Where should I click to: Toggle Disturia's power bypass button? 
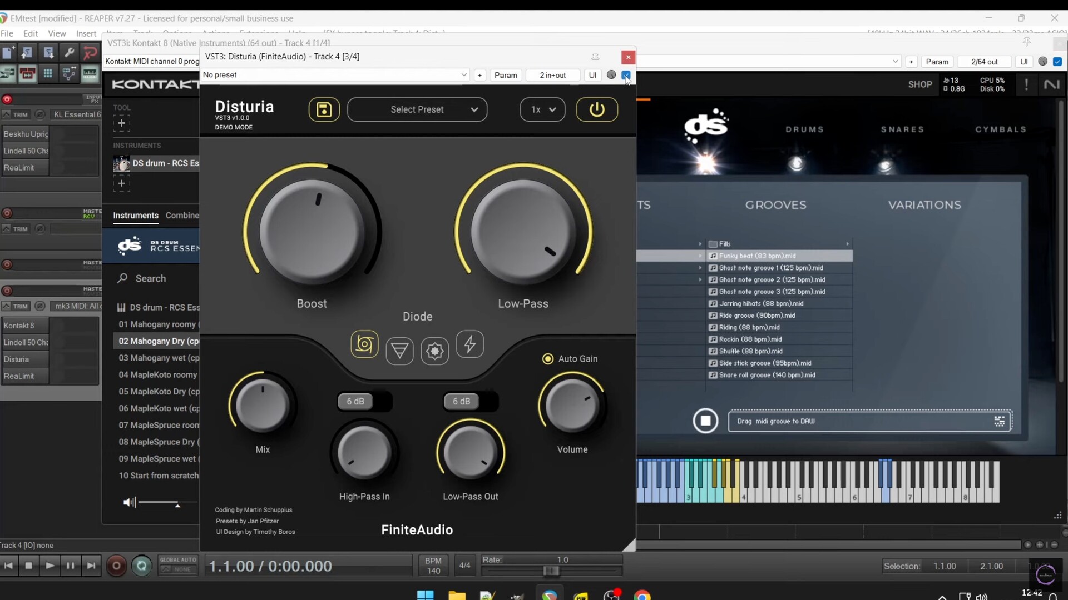point(596,109)
